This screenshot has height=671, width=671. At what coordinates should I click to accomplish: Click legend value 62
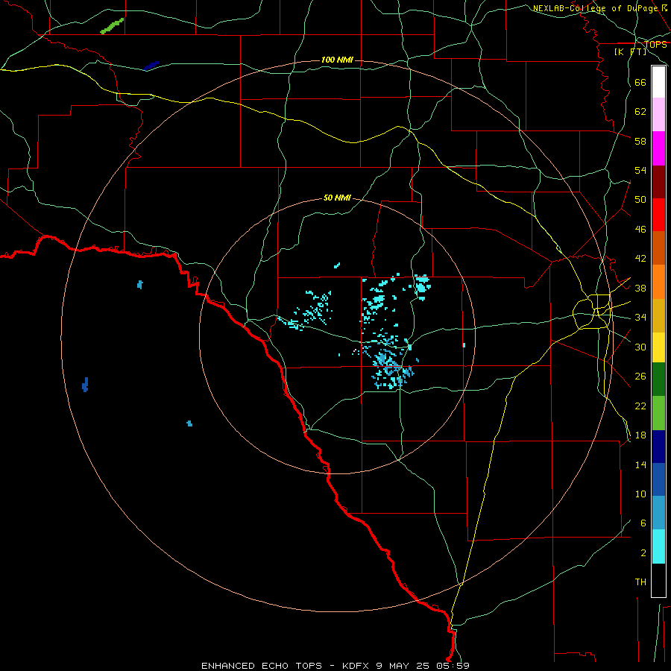[x=640, y=112]
